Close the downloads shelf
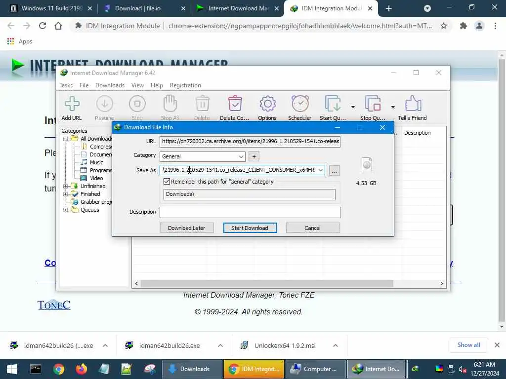This screenshot has height=379, width=506. [497, 345]
